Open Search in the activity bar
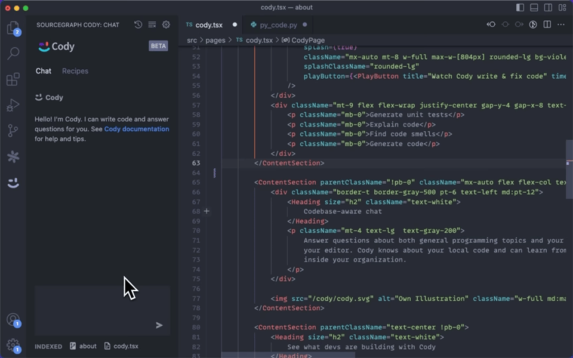The width and height of the screenshot is (573, 358). 13,53
